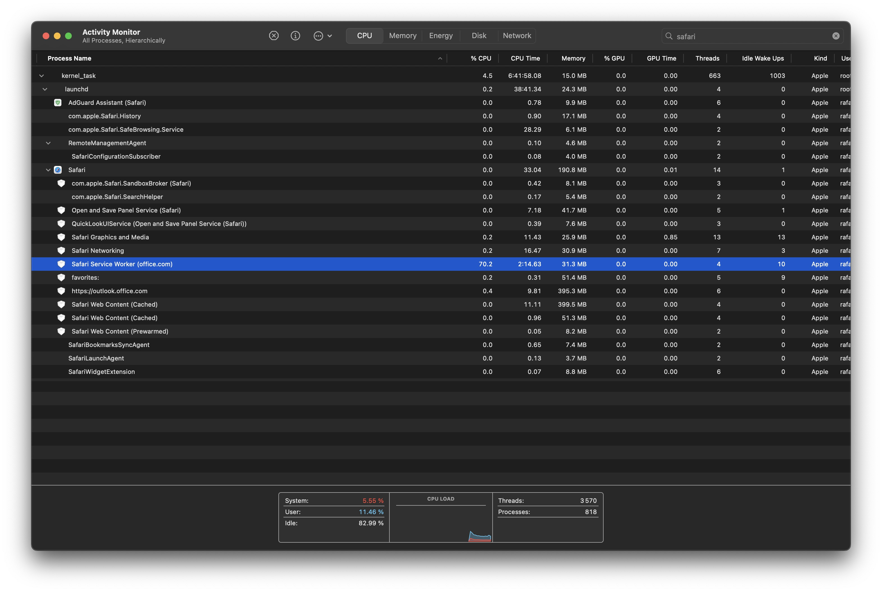Viewport: 882px width, 592px height.
Task: Collapse the launchd process group
Action: (45, 89)
